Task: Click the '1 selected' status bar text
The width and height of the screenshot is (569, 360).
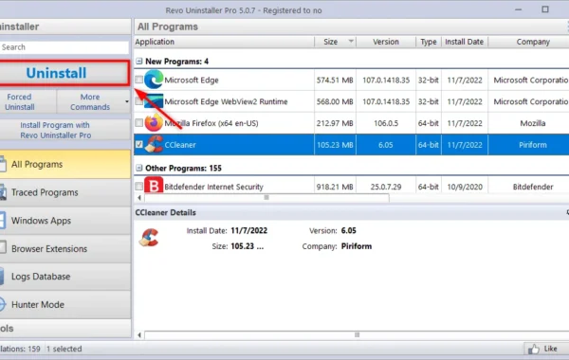Action: point(64,349)
